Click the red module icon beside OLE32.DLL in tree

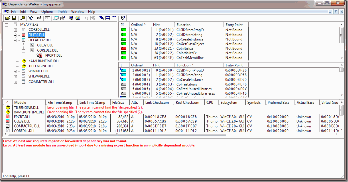[24, 35]
